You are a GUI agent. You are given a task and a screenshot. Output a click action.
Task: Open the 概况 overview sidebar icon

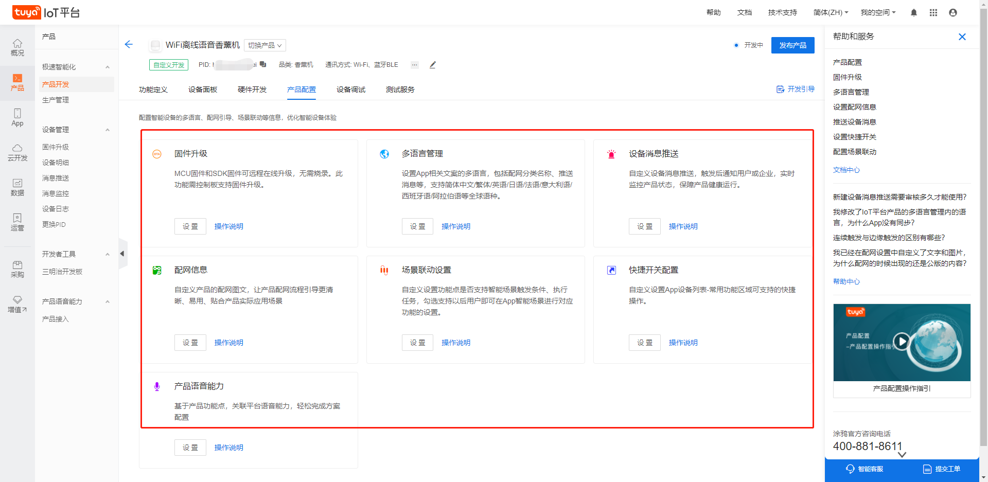tap(17, 47)
